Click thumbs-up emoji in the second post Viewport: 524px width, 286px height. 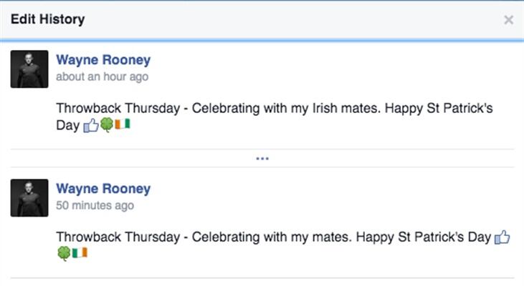point(502,237)
